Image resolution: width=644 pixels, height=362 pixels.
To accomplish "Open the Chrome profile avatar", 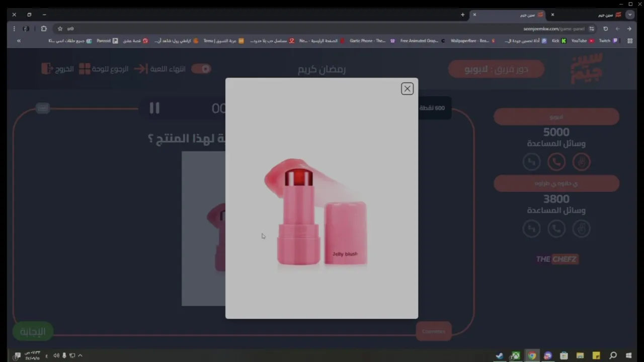I will click(26, 29).
